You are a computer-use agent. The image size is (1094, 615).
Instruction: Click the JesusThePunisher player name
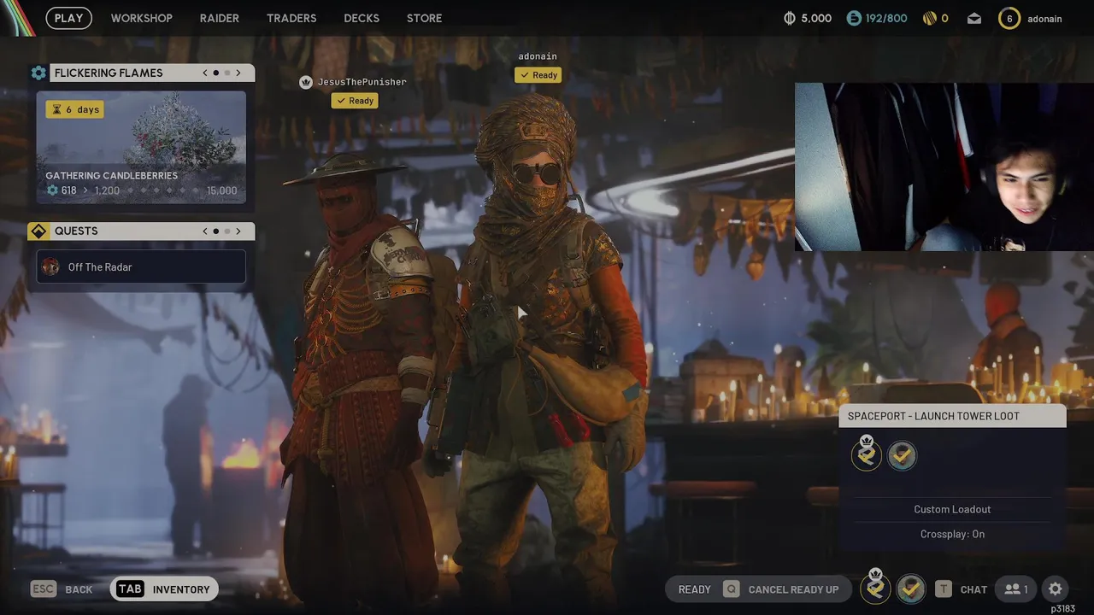click(x=362, y=82)
